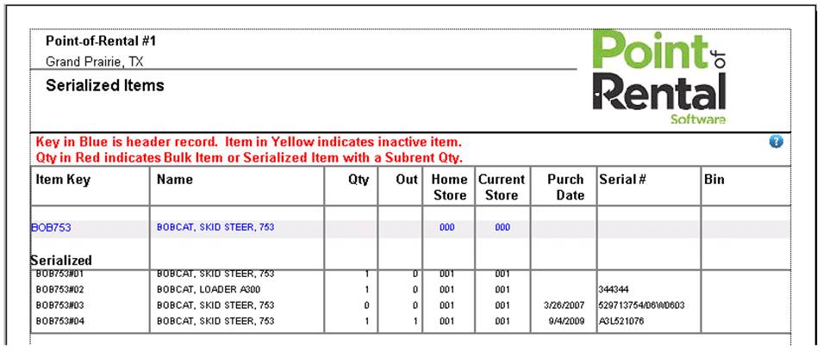Open the BOB753 header record link
Screen dimensions: 823x357
tap(51, 228)
